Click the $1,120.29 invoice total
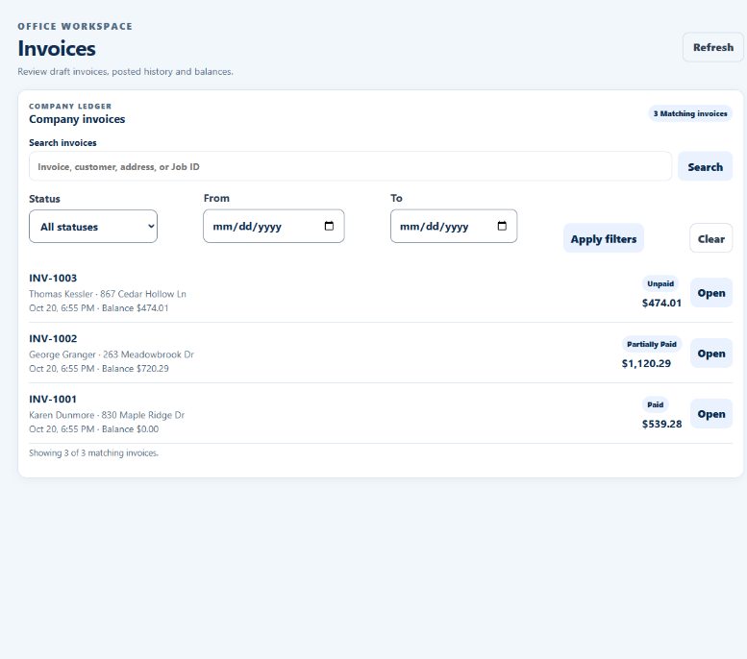The width and height of the screenshot is (747, 659). point(646,363)
